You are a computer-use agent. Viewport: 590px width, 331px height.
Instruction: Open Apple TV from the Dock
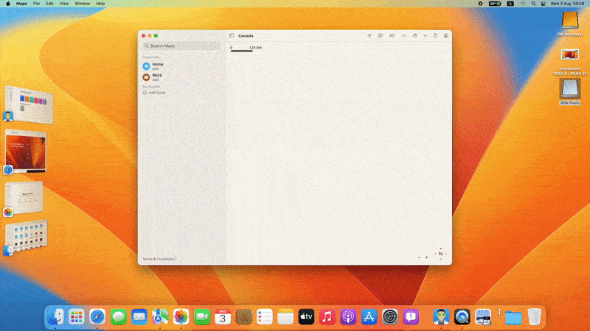pos(306,317)
